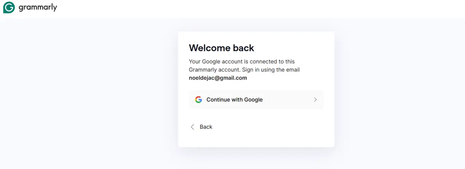Click empty card area right of Welcome back
Viewport: 465px width, 169px height.
click(x=291, y=48)
